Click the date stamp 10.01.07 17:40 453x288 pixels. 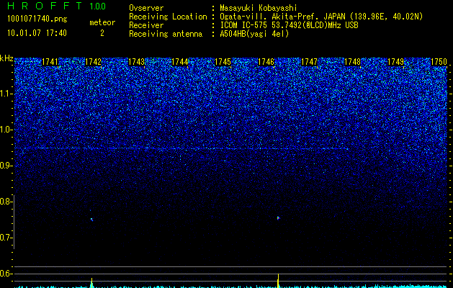37,33
